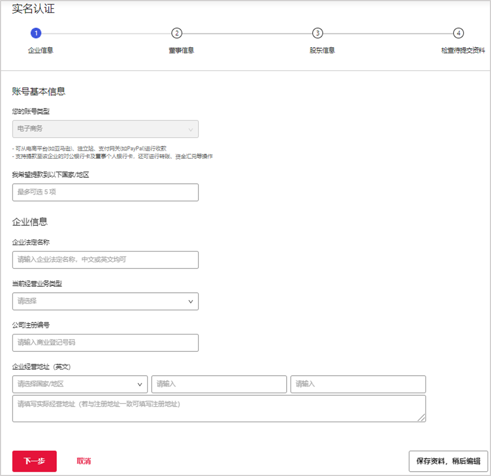Focus the 企业法定名称 input field

pyautogui.click(x=106, y=260)
